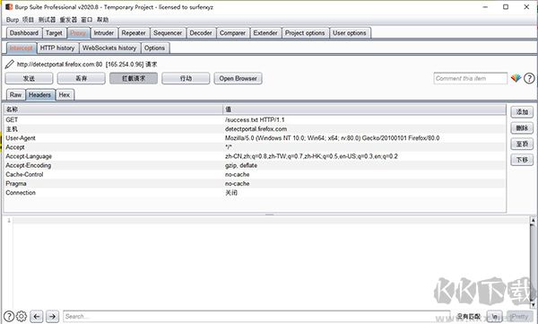538x324 pixels.
Task: Click the editor scrollbar up arrow
Action: (x=533, y=220)
